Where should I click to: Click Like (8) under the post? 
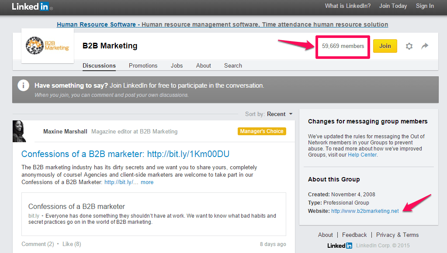72,244
